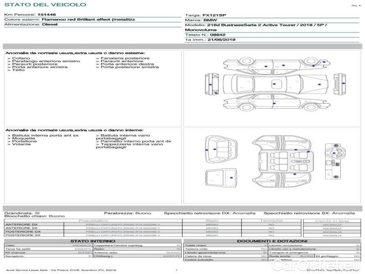Select the Paraurti anteriore entry
The height and width of the screenshot is (274, 365).
[120, 61]
